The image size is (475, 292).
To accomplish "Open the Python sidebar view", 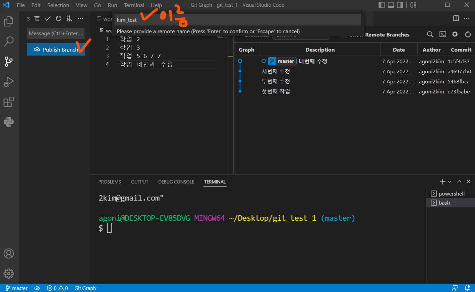I will pyautogui.click(x=8, y=122).
